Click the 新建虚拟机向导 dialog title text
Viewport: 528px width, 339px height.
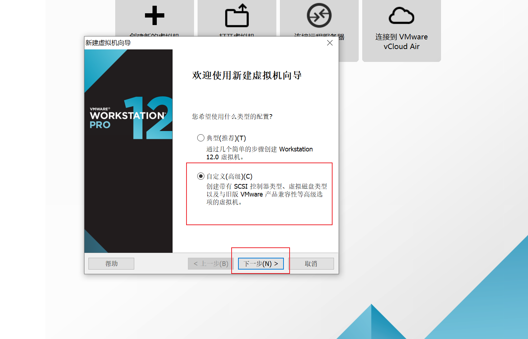tap(108, 43)
